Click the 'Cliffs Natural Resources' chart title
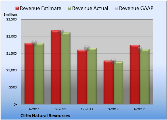Screen dimensions: 167x120 pos(45,116)
